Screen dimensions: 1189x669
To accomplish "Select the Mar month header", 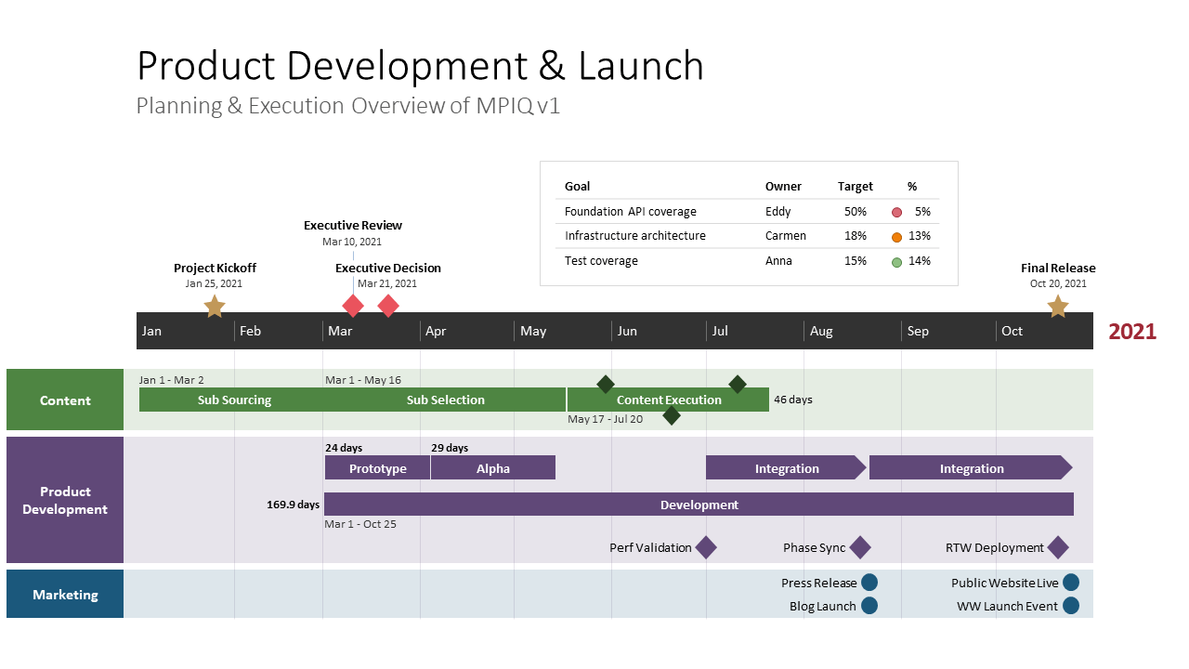I will coord(342,331).
